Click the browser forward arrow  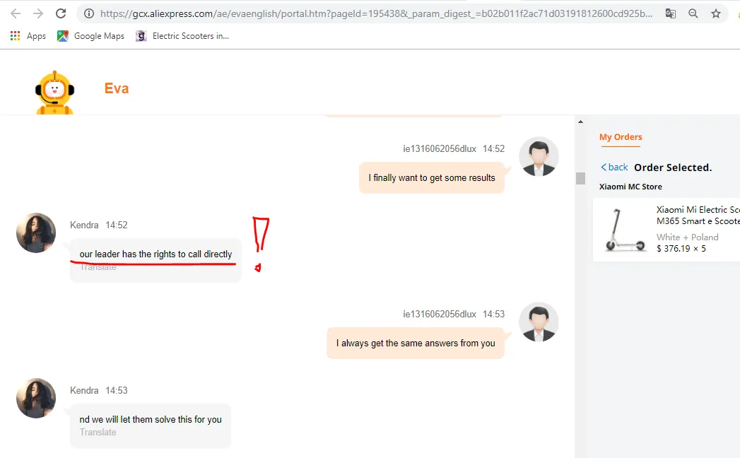click(x=38, y=13)
